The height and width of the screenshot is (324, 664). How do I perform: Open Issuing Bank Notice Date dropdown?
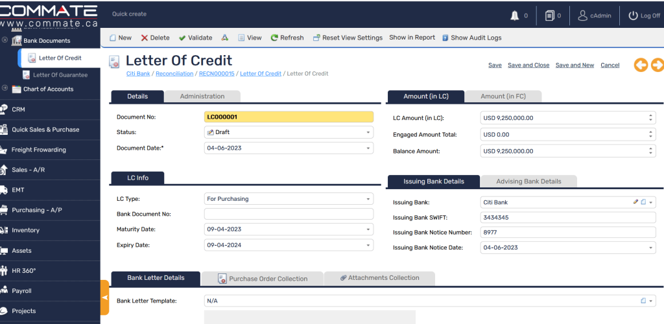[x=650, y=248]
